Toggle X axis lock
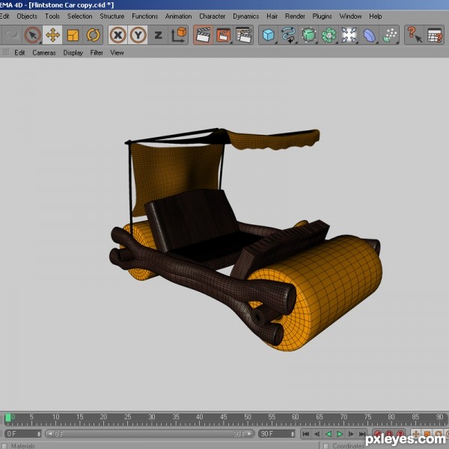Image resolution: width=449 pixels, height=449 pixels. click(x=117, y=35)
